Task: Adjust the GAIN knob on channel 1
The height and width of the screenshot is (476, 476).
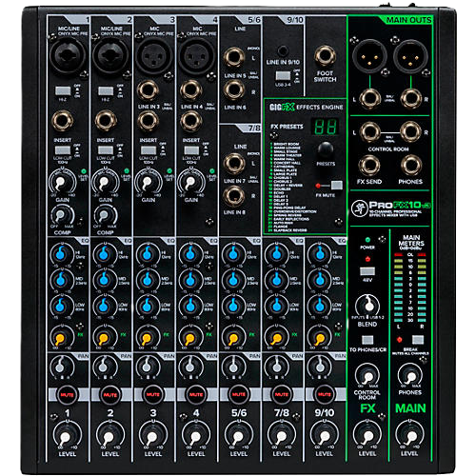Action: point(61,183)
